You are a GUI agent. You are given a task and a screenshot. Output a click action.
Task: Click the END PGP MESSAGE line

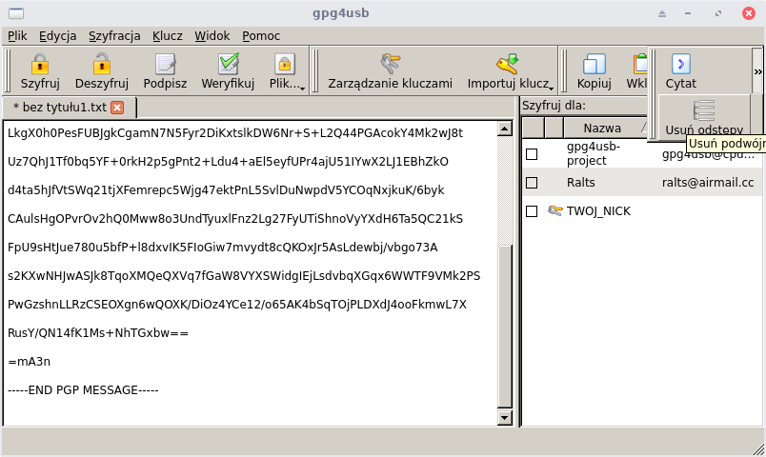(x=83, y=390)
